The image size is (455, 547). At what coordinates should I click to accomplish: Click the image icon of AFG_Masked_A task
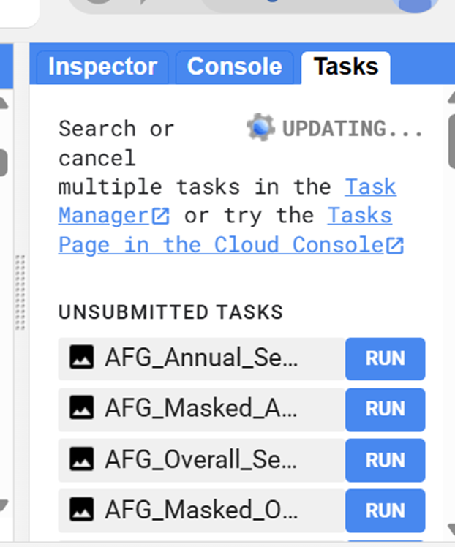click(x=82, y=409)
